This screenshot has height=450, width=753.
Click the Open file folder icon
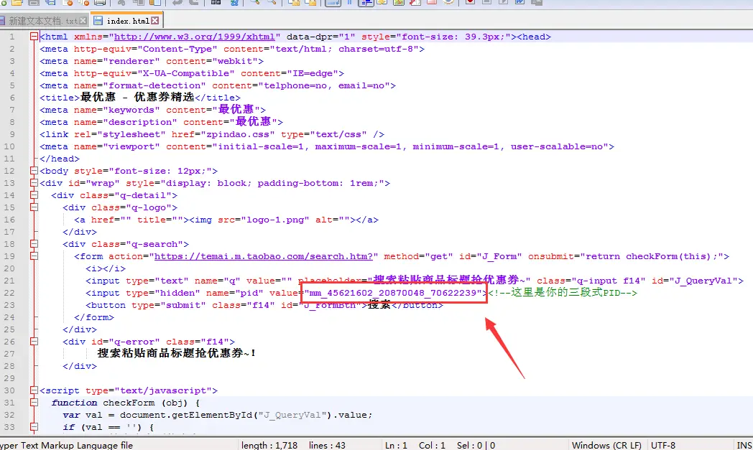pyautogui.click(x=18, y=2)
